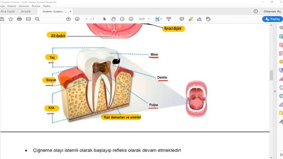
Task: Select the Highlight text tool
Action: point(191,19)
